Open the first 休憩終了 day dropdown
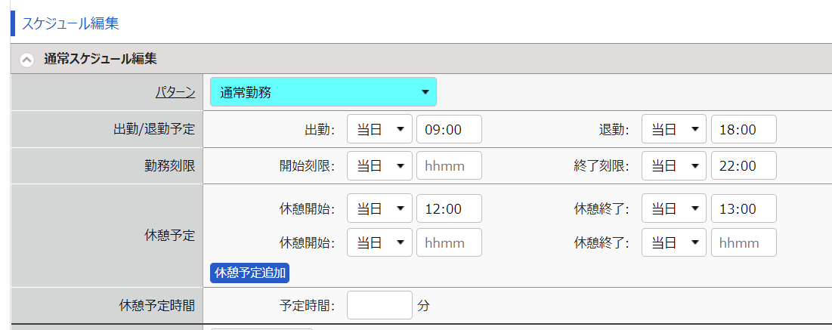This screenshot has width=832, height=330. [674, 208]
